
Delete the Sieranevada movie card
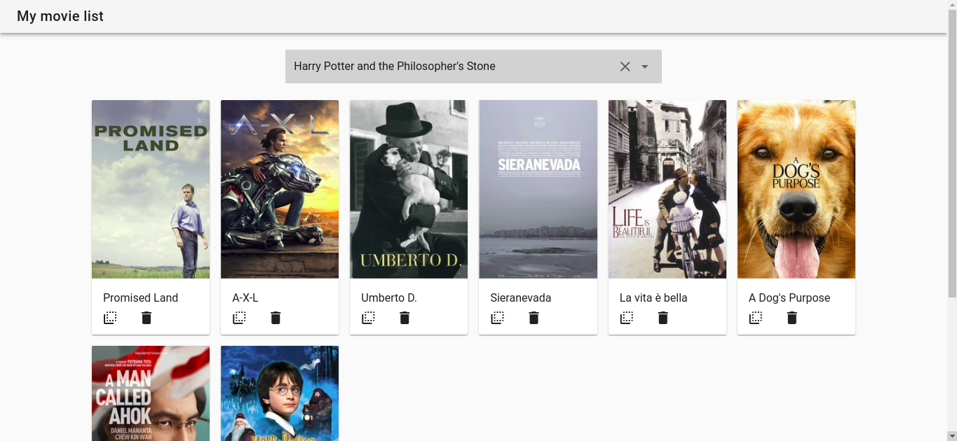[x=534, y=318]
